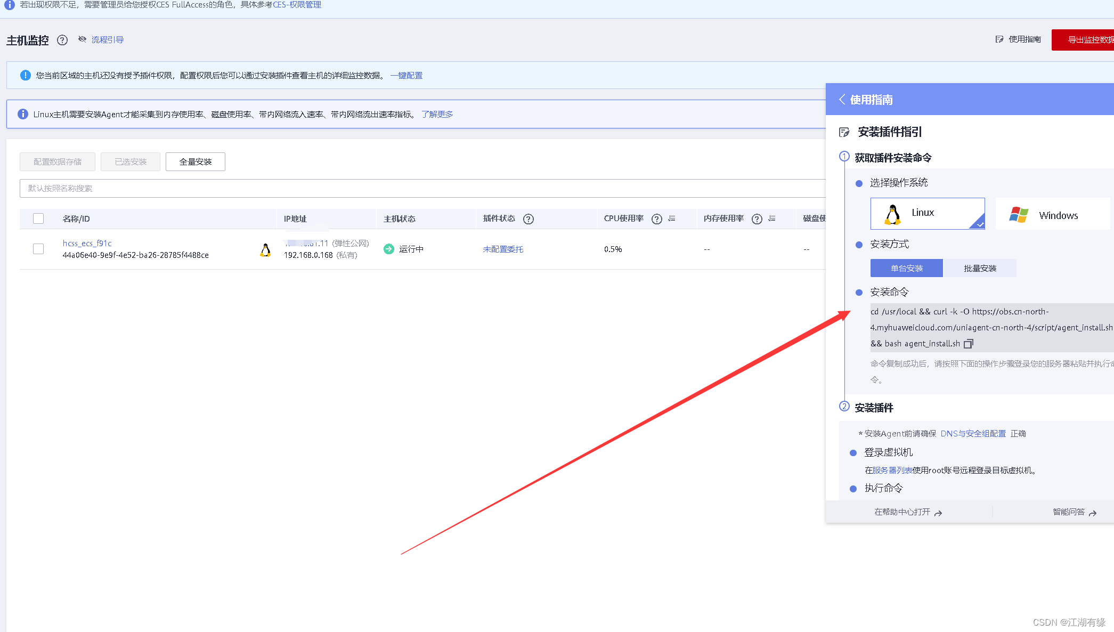This screenshot has height=632, width=1114.
Task: Copy the agent install command icon
Action: pos(968,344)
